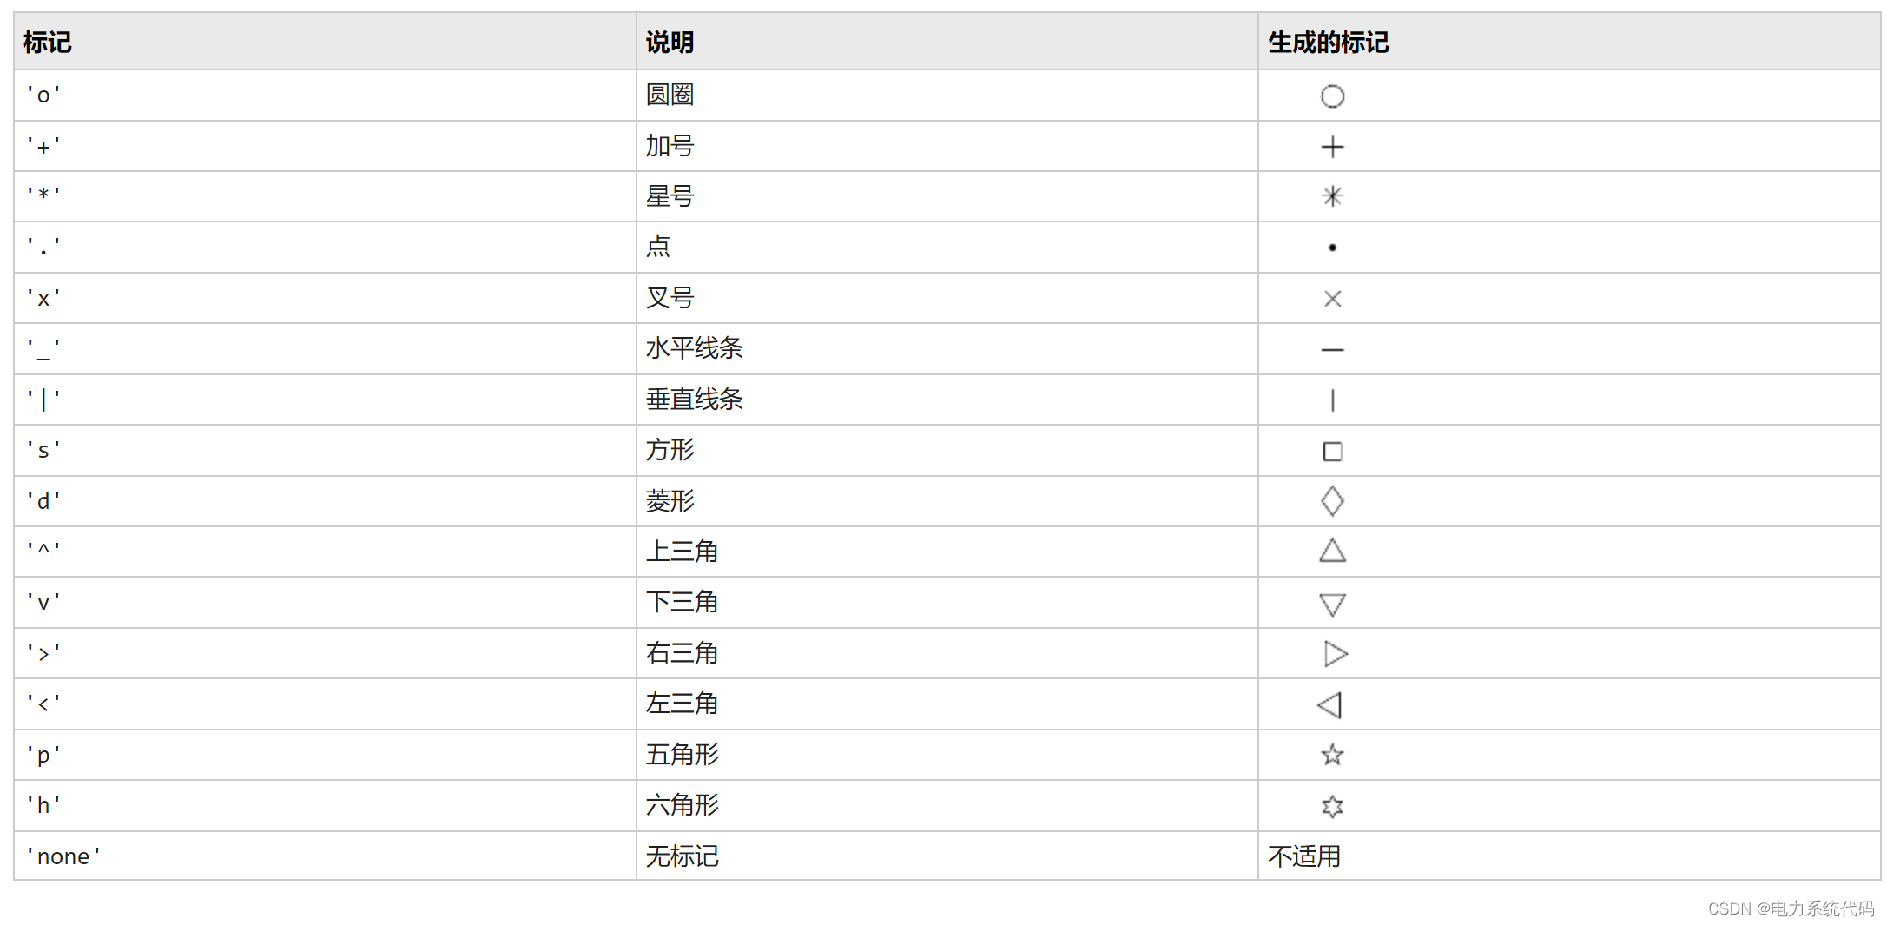Click the upward triangle marker symbol
The height and width of the screenshot is (925, 1887).
[x=1332, y=551]
